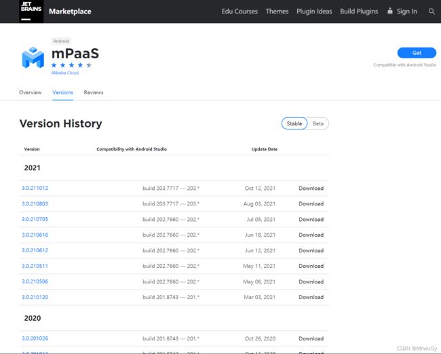Open Marketplace home link
Screen dimensions: 441x354
[70, 12]
